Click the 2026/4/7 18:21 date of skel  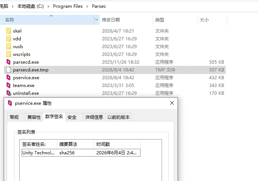coord(118,31)
